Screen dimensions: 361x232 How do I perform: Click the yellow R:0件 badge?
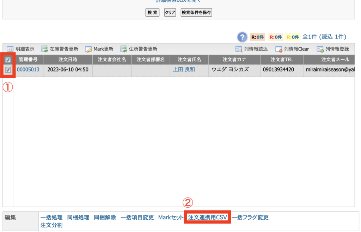click(293, 37)
